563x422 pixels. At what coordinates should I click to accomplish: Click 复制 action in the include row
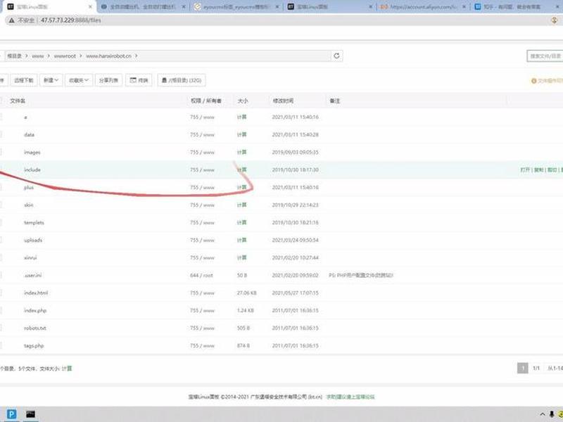[538, 170]
